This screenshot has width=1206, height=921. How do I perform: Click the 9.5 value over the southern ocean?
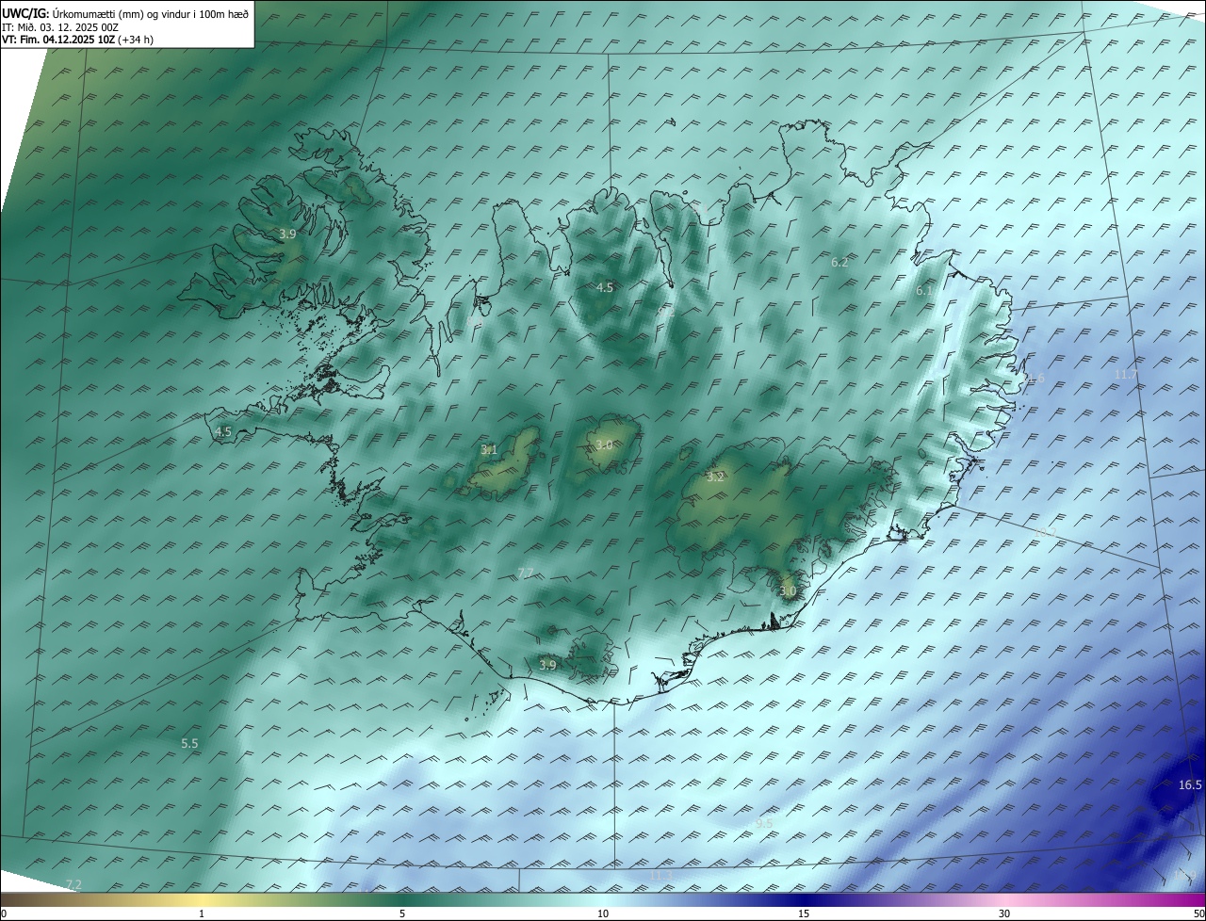[x=764, y=823]
